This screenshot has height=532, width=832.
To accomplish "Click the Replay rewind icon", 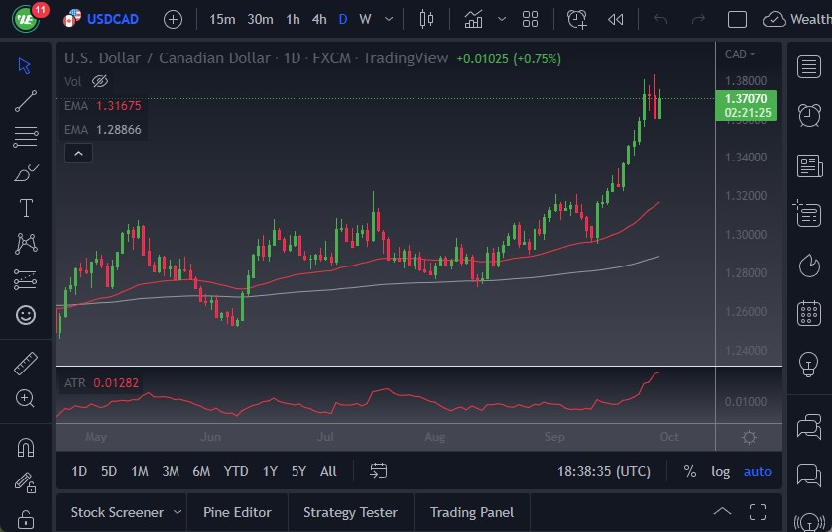I will [x=616, y=19].
